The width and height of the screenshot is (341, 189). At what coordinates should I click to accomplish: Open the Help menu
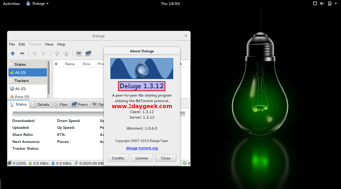[61, 44]
